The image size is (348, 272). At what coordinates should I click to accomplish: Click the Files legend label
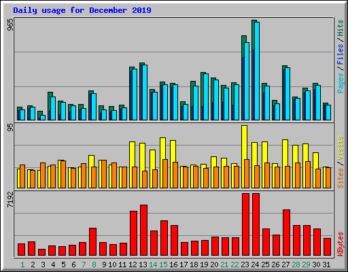(x=341, y=54)
